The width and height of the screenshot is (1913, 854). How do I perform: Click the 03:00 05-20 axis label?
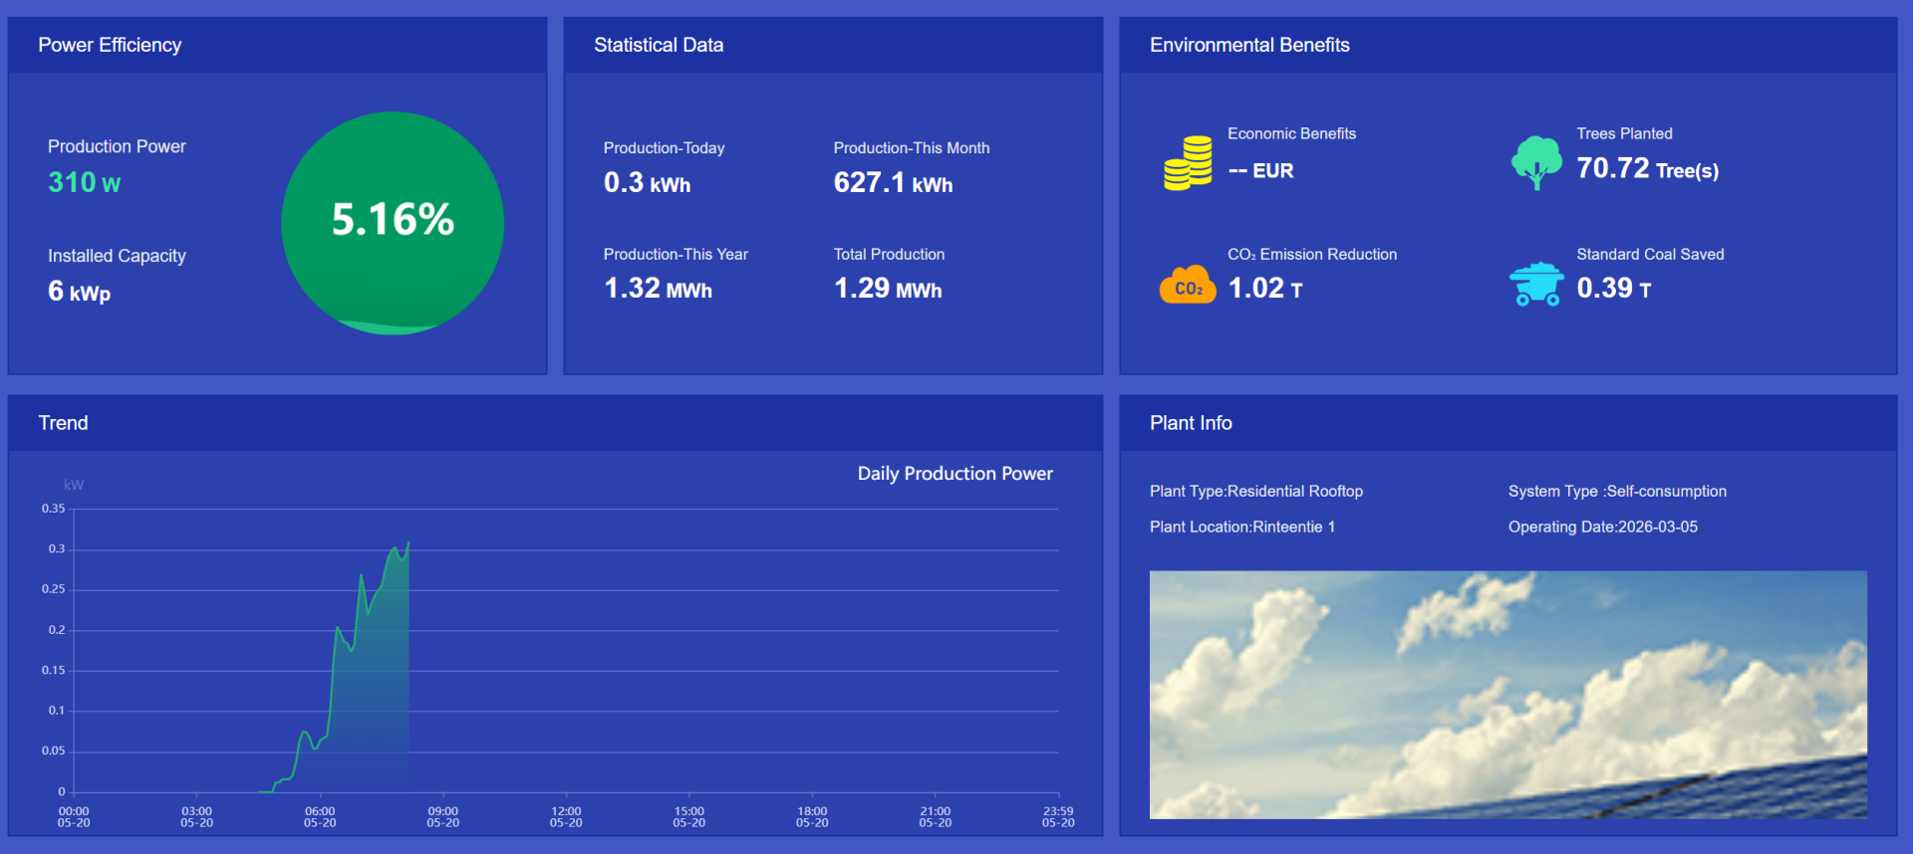[x=197, y=817]
